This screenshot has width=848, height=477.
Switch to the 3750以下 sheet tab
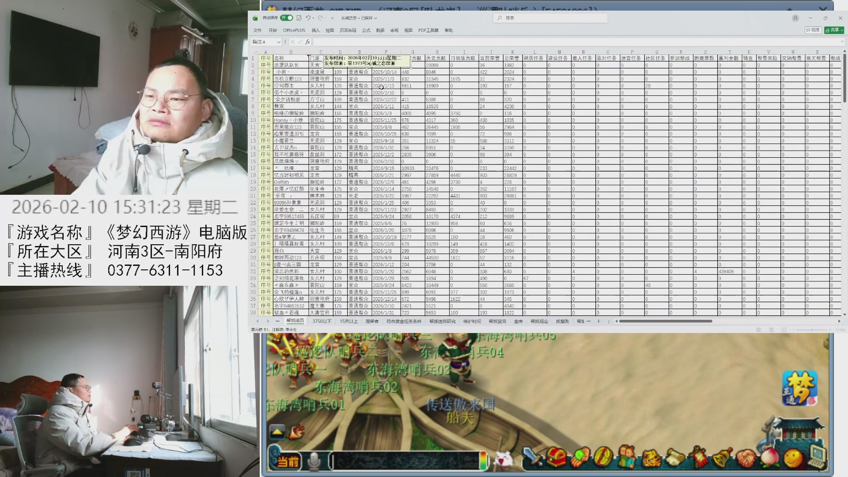(322, 322)
